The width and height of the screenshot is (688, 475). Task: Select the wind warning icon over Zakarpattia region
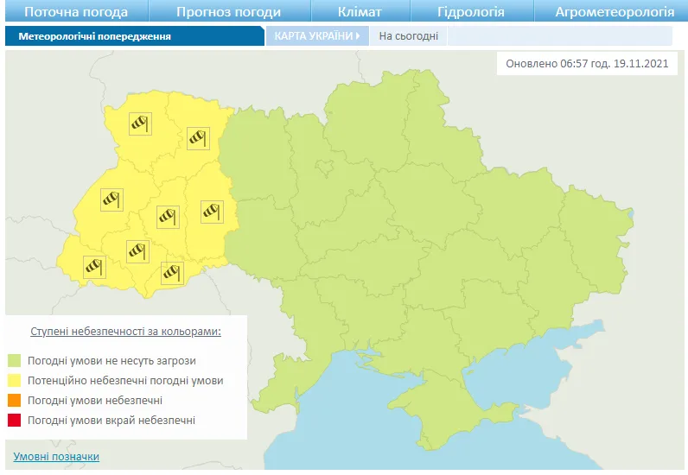(92, 266)
